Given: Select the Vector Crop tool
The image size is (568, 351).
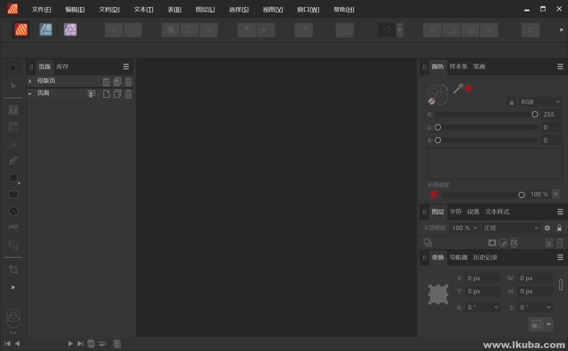Looking at the screenshot, I should [13, 269].
